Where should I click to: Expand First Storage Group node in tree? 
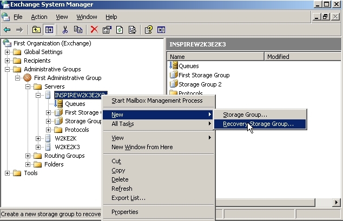pos(48,112)
